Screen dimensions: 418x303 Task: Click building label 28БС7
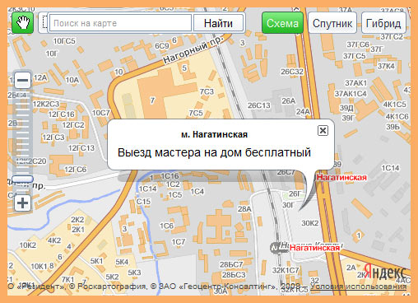click(x=231, y=264)
